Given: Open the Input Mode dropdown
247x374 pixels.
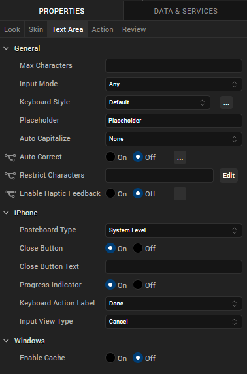Looking at the screenshot, I should (174, 84).
